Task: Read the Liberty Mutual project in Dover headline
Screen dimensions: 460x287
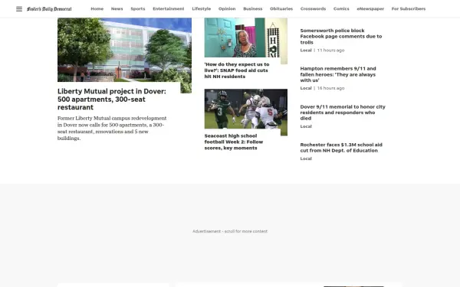Action: tap(112, 99)
